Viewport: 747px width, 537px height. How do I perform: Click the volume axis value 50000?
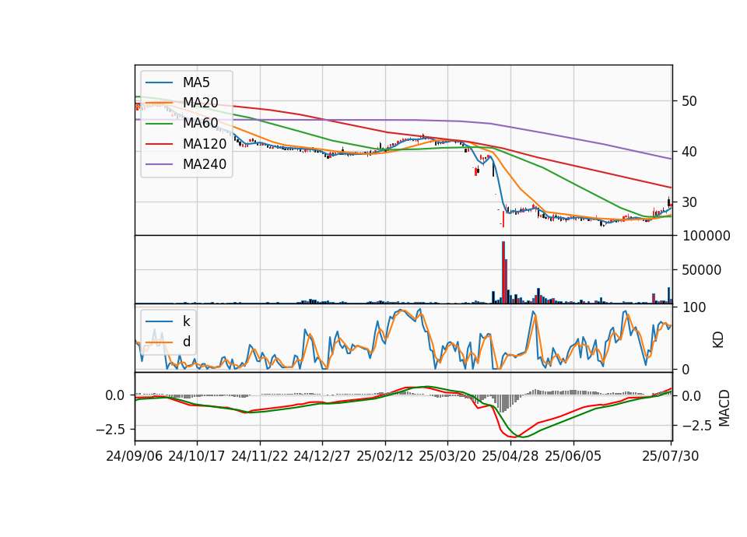pyautogui.click(x=702, y=270)
